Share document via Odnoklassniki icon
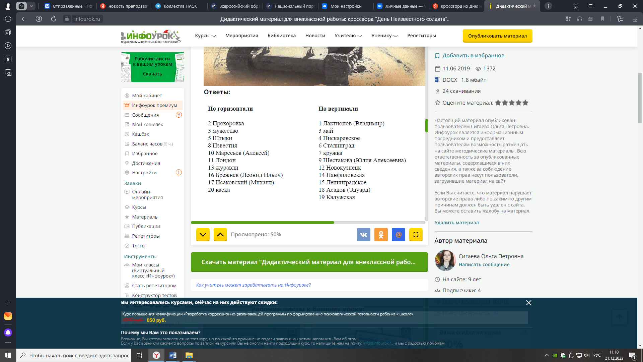 [x=381, y=235]
